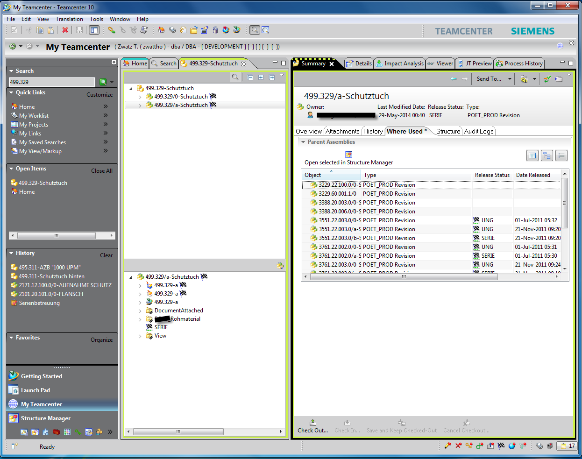Open dropdown next to search button
The width and height of the screenshot is (582, 459).
pyautogui.click(x=112, y=82)
